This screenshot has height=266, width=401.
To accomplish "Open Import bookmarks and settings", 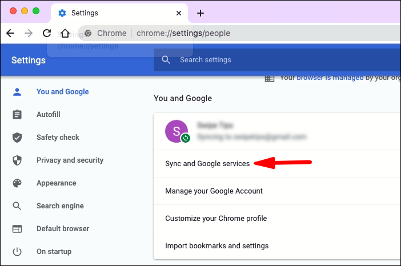I will pyautogui.click(x=277, y=245).
